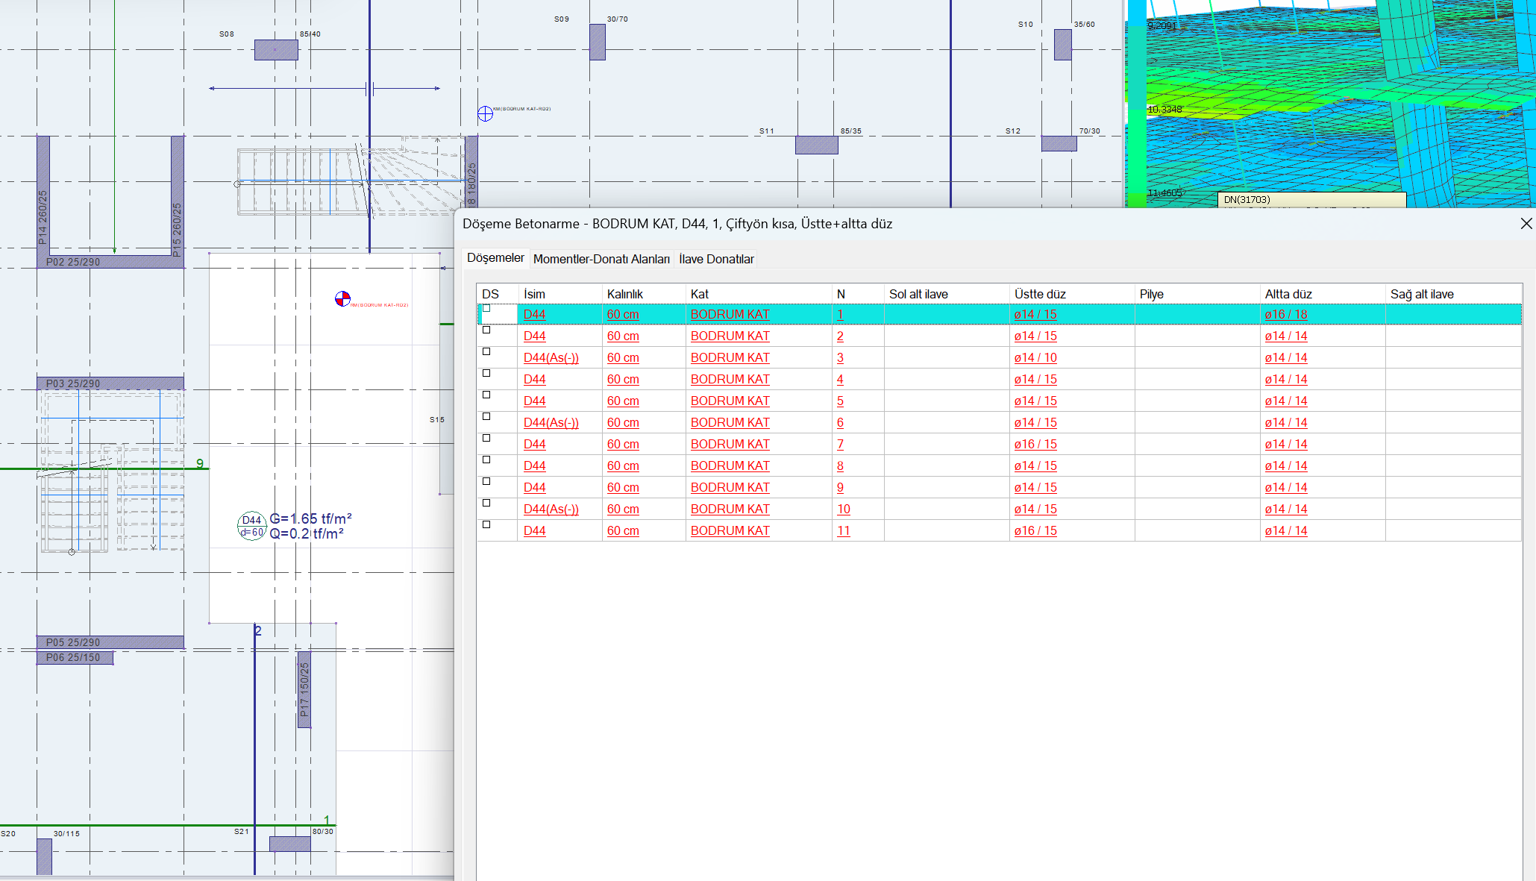Open D44(As(-)) link in row N 6
The image size is (1536, 881).
coord(551,423)
